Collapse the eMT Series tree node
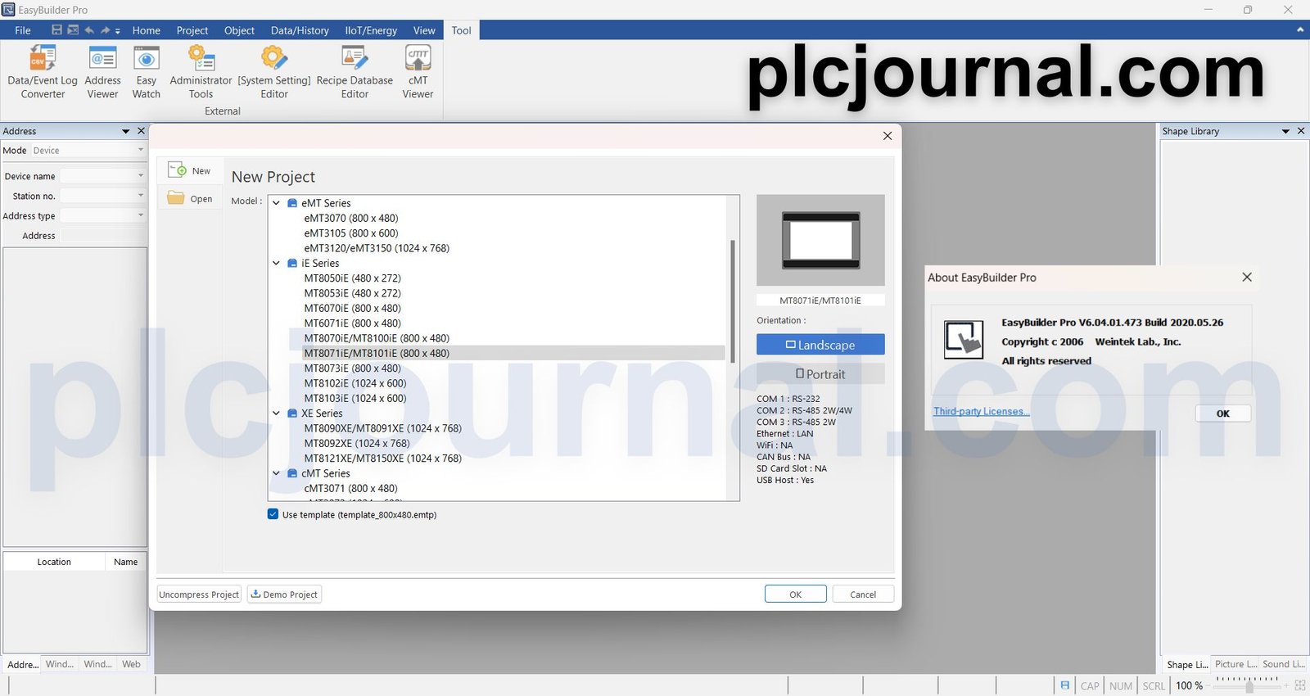The image size is (1310, 696). pos(276,203)
